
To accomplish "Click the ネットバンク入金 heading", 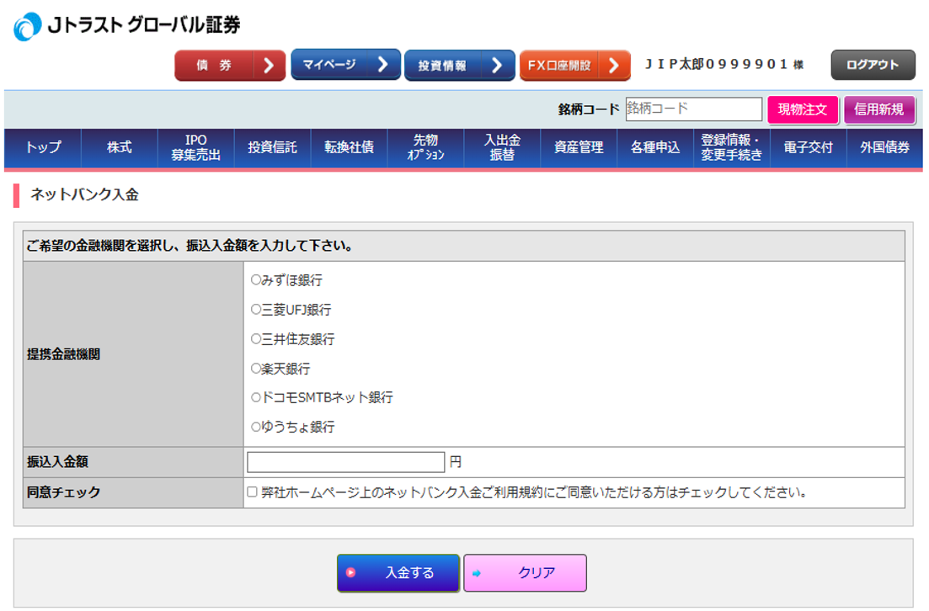I will 84,194.
